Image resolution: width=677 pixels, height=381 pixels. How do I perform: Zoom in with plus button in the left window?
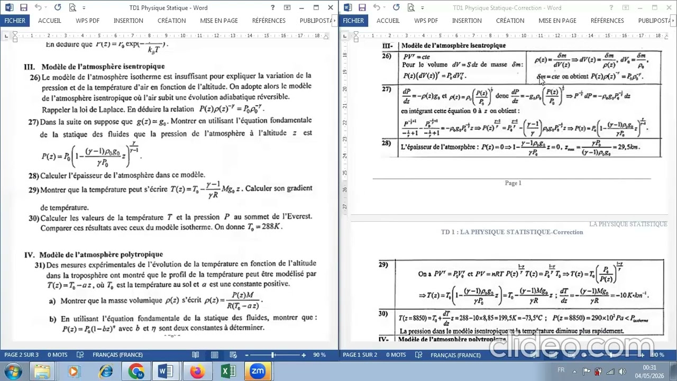tap(304, 355)
